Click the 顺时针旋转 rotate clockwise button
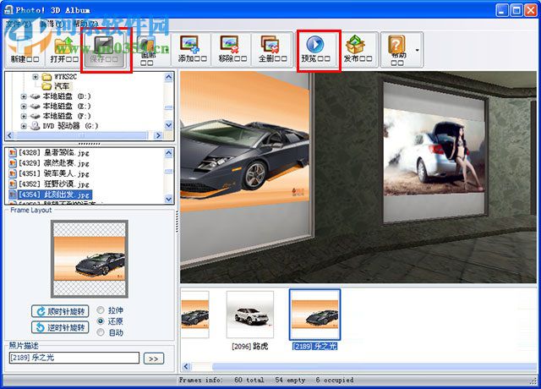The width and height of the screenshot is (541, 389). (60, 311)
